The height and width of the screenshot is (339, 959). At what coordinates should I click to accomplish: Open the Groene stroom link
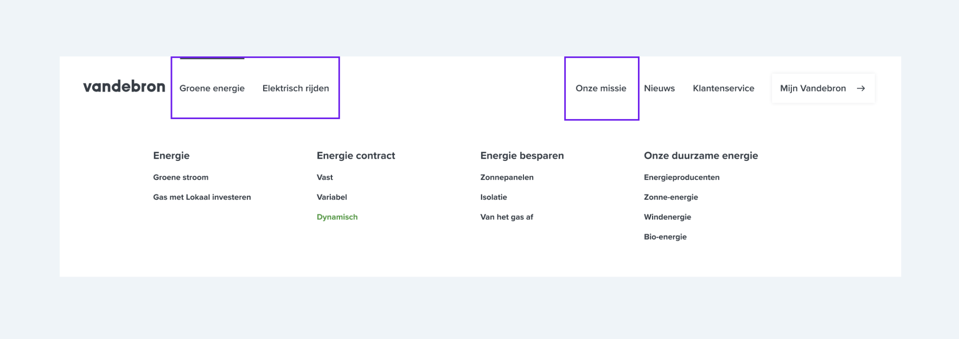[x=181, y=177]
